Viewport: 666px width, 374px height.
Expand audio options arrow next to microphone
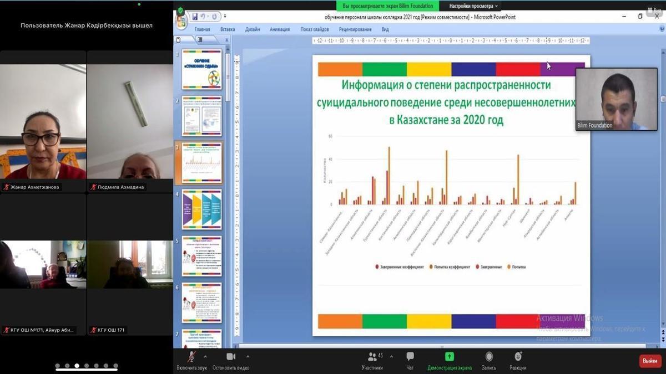[205, 356]
